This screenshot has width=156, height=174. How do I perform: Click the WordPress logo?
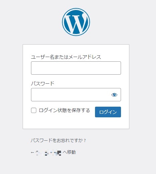click(76, 22)
